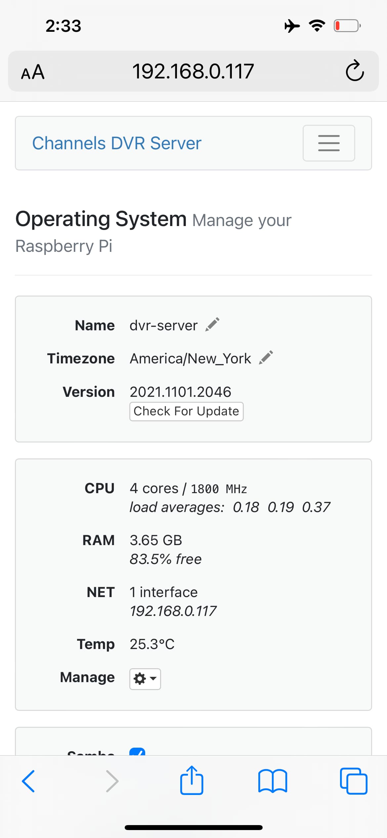Screen dimensions: 387x838
Task: Tap the Wi-Fi status icon
Action: pyautogui.click(x=317, y=26)
